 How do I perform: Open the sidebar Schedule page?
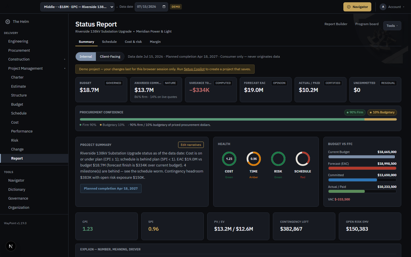19,113
